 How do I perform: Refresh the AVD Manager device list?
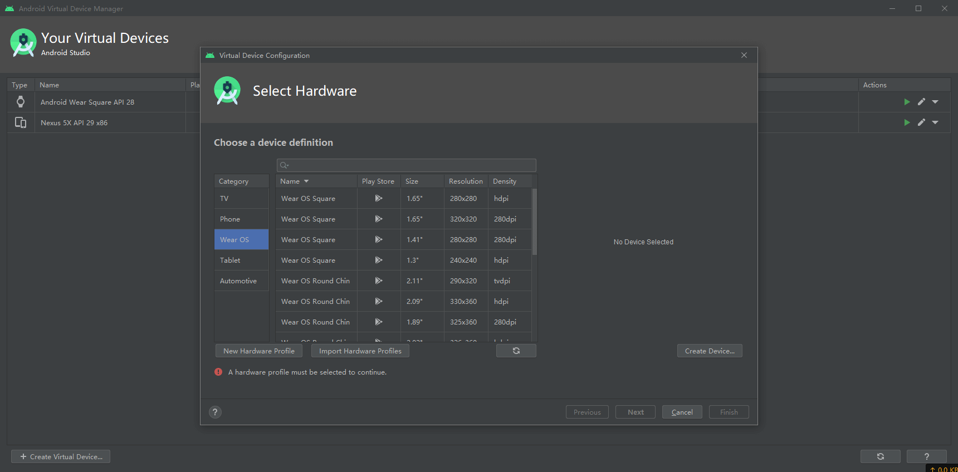tap(881, 456)
